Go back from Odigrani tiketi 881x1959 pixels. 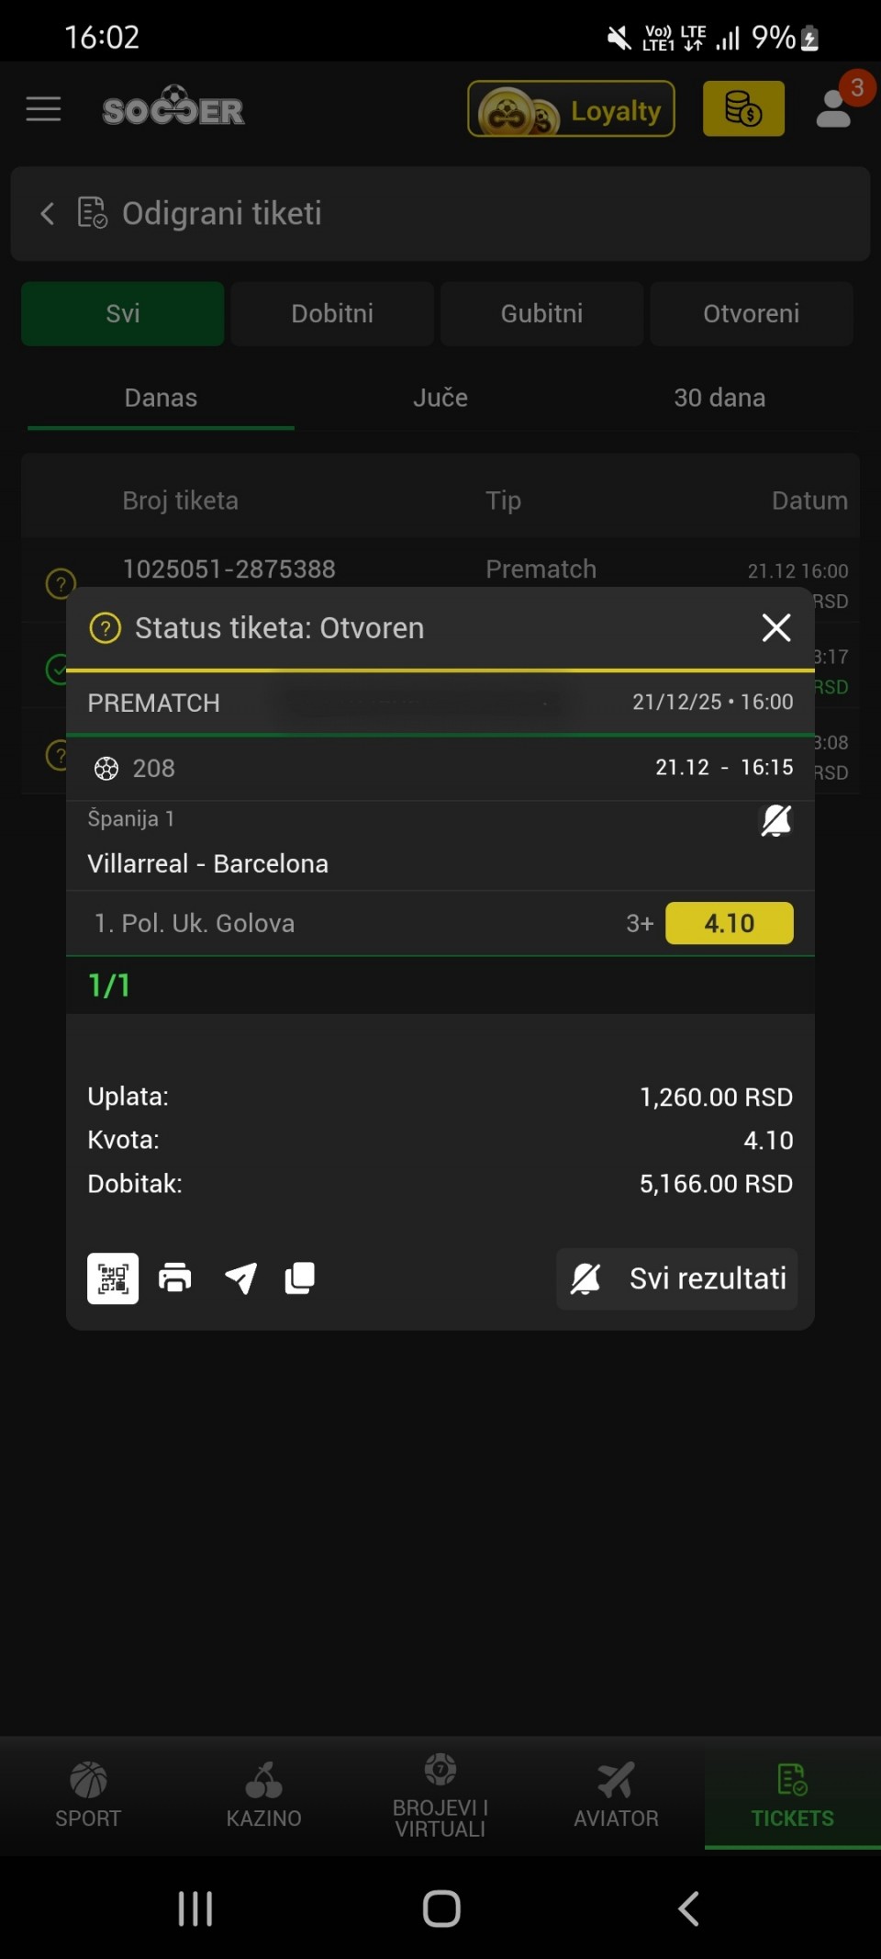48,214
